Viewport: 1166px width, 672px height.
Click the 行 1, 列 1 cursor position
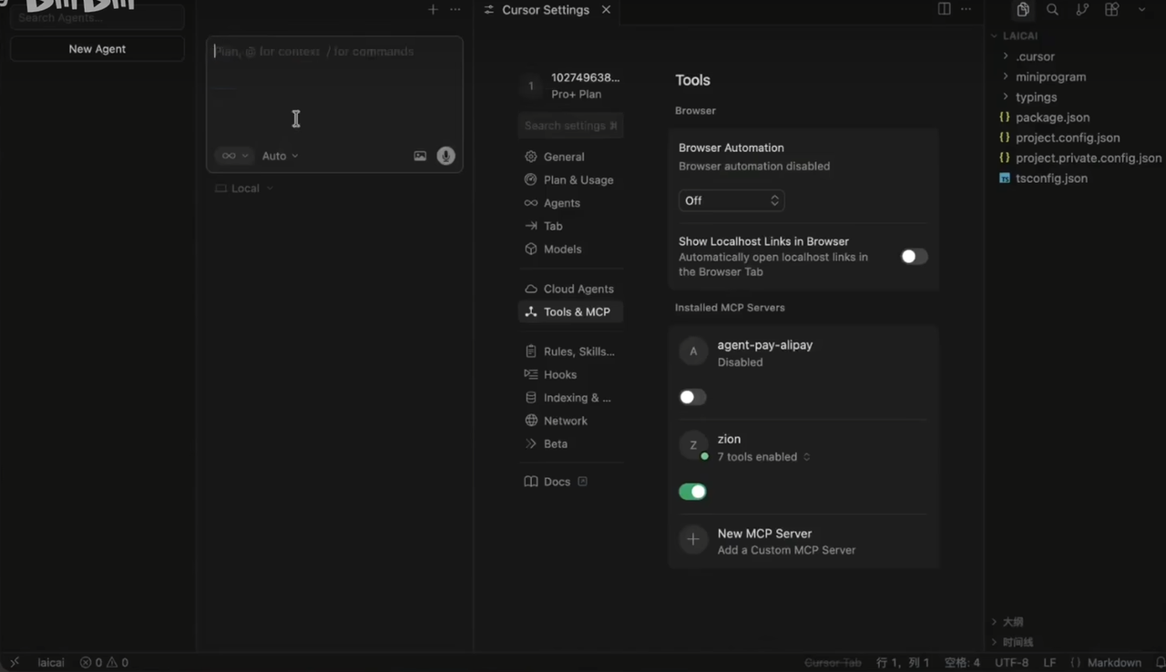pyautogui.click(x=903, y=663)
